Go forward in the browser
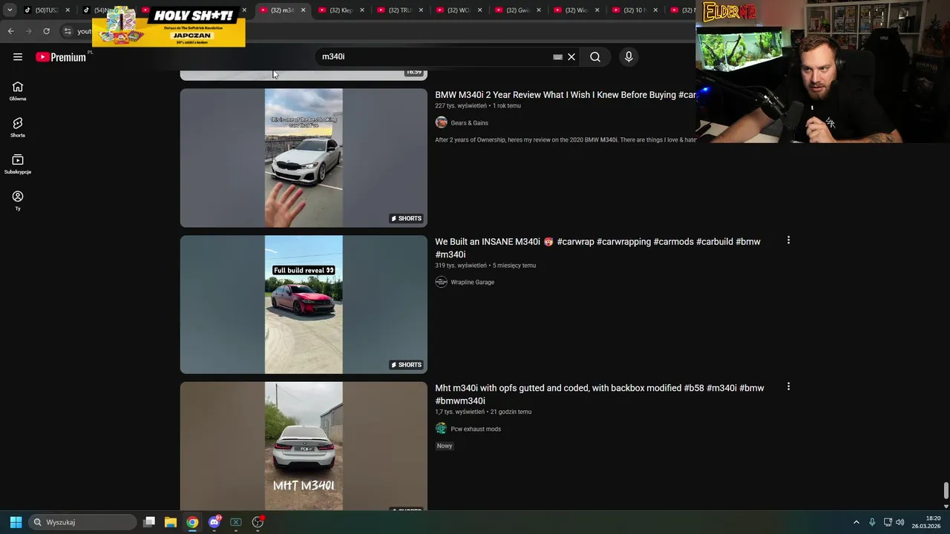Viewport: 950px width, 534px height. 28,31
